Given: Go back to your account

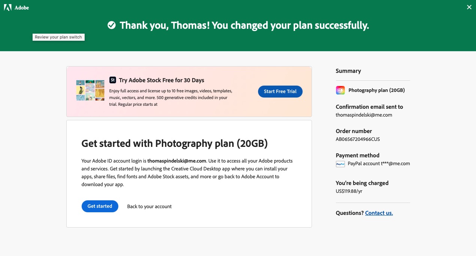Looking at the screenshot, I should pyautogui.click(x=149, y=206).
